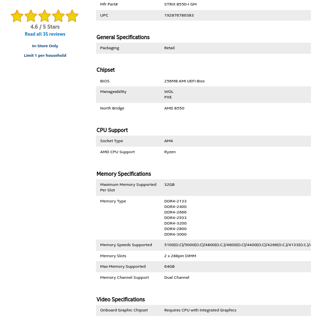Viewport: 319px width, 323px height.
Task: Click the Chipset section heading
Action: coord(105,70)
